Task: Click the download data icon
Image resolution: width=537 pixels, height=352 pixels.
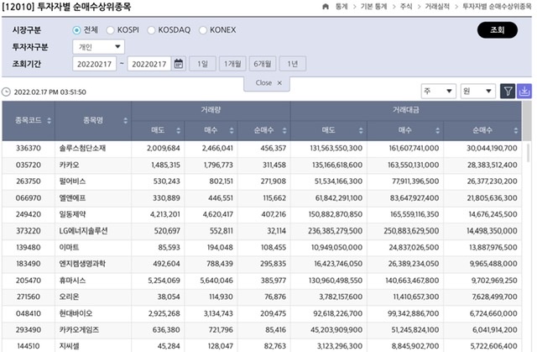Action: coord(524,91)
